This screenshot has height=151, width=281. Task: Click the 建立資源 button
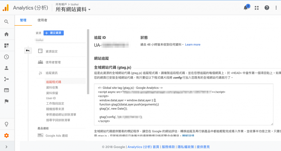(54, 33)
